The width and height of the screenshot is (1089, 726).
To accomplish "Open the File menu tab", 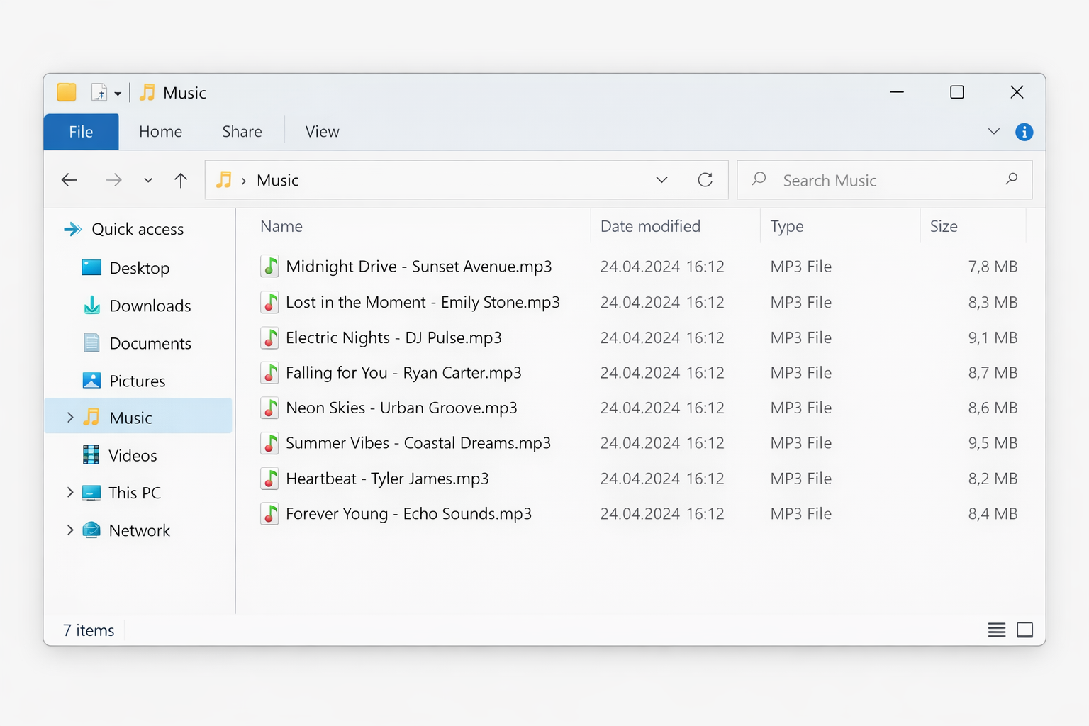I will click(x=81, y=132).
